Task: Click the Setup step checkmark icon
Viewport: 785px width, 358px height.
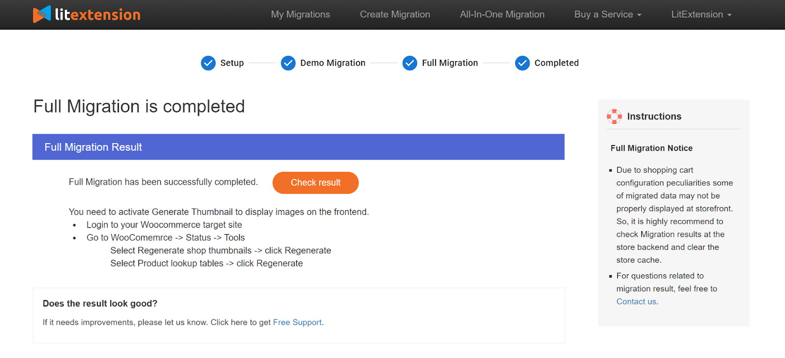Action: click(209, 63)
